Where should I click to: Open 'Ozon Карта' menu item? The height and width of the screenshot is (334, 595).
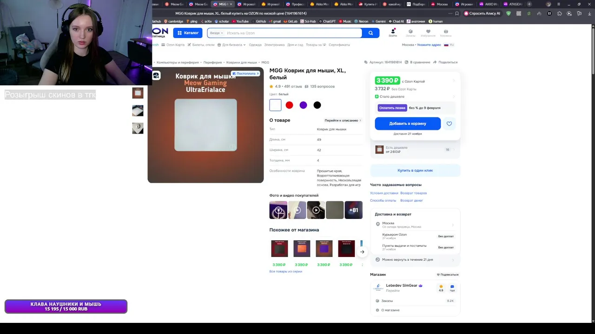click(x=173, y=45)
